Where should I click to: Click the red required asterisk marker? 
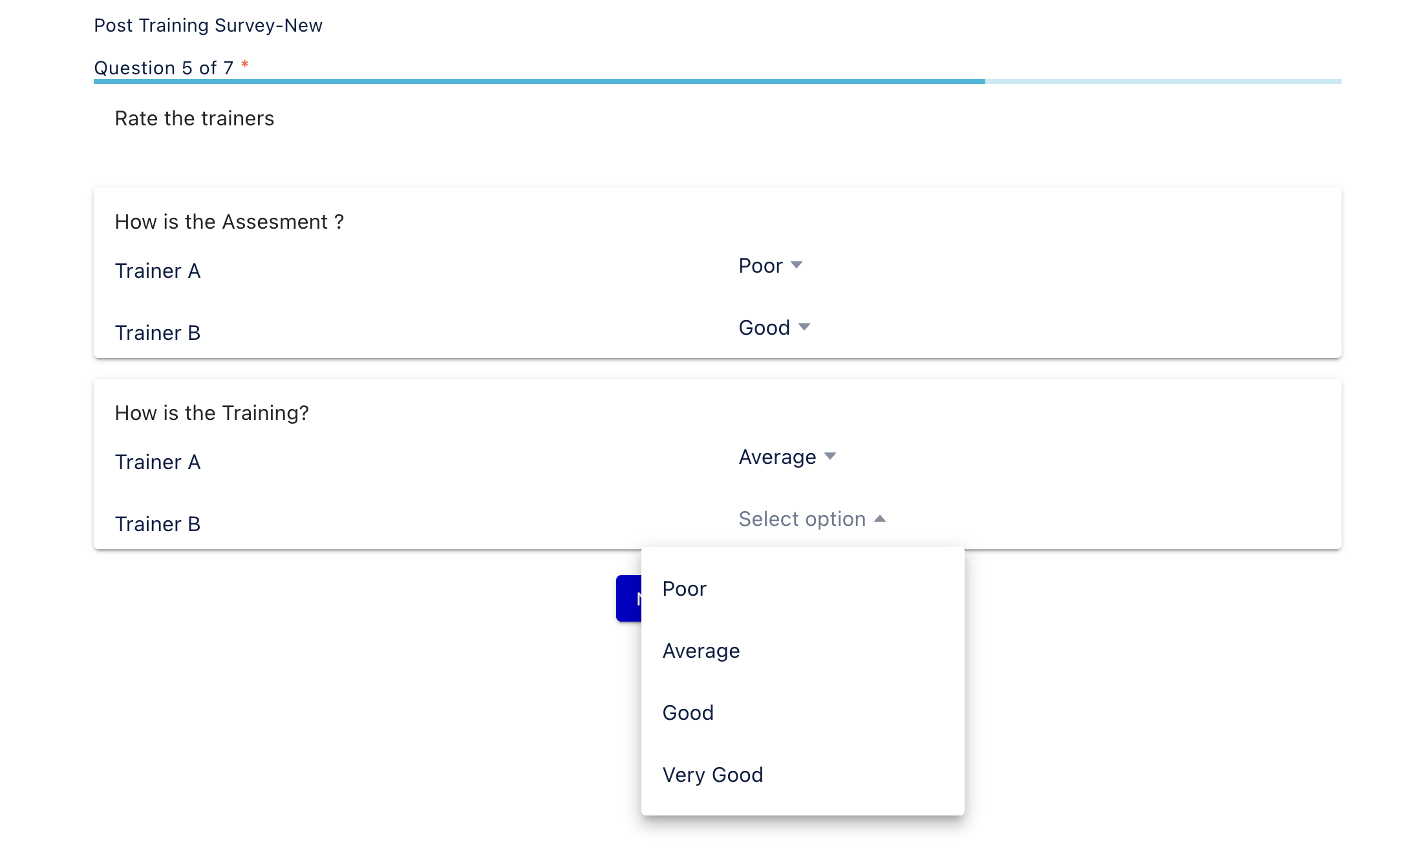(244, 65)
